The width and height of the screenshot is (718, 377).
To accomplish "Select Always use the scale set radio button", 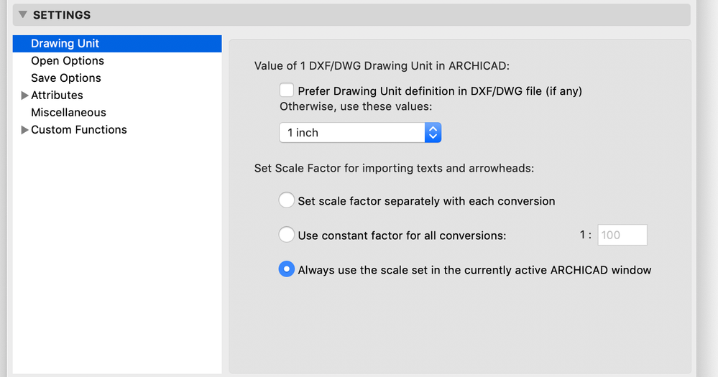I will [x=287, y=269].
